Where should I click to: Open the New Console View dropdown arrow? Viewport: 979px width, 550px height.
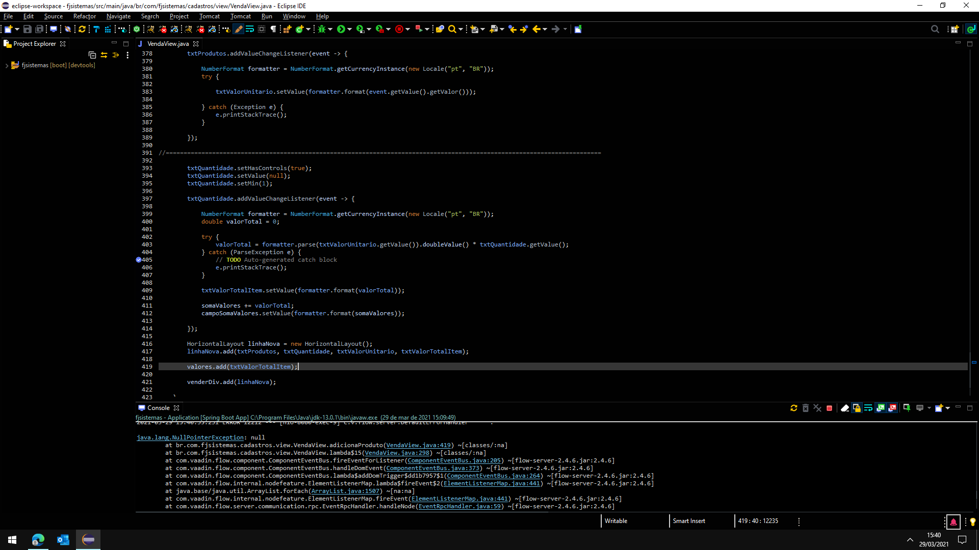pyautogui.click(x=948, y=408)
